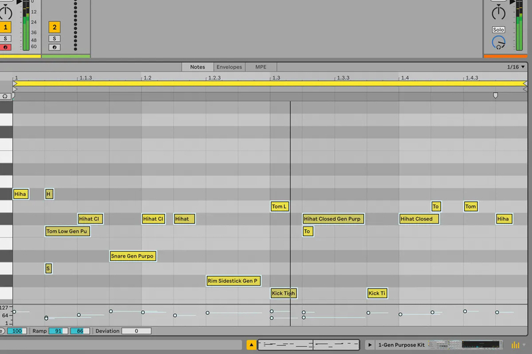The width and height of the screenshot is (532, 354).
Task: Select the Snare Gen Purpo note
Action: tap(133, 256)
